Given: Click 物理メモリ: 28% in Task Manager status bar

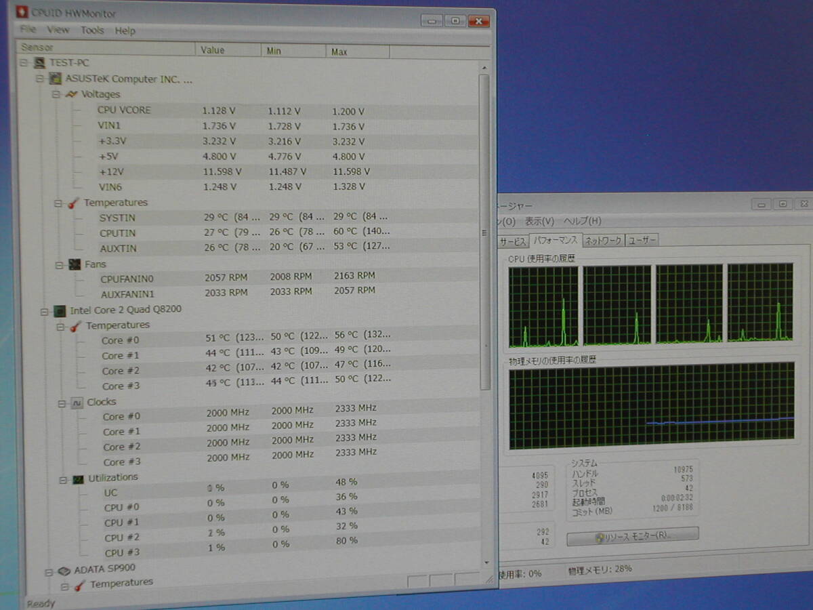Looking at the screenshot, I should pyautogui.click(x=600, y=569).
